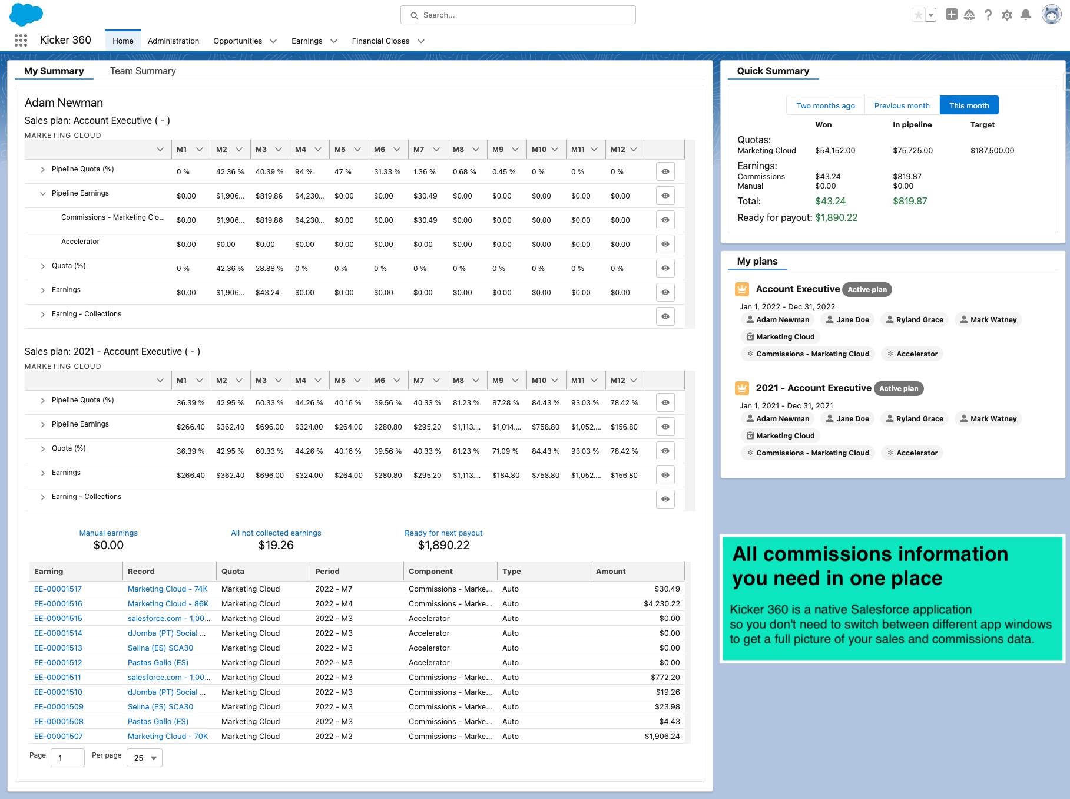
Task: Click All not collected earnings link
Action: point(276,533)
